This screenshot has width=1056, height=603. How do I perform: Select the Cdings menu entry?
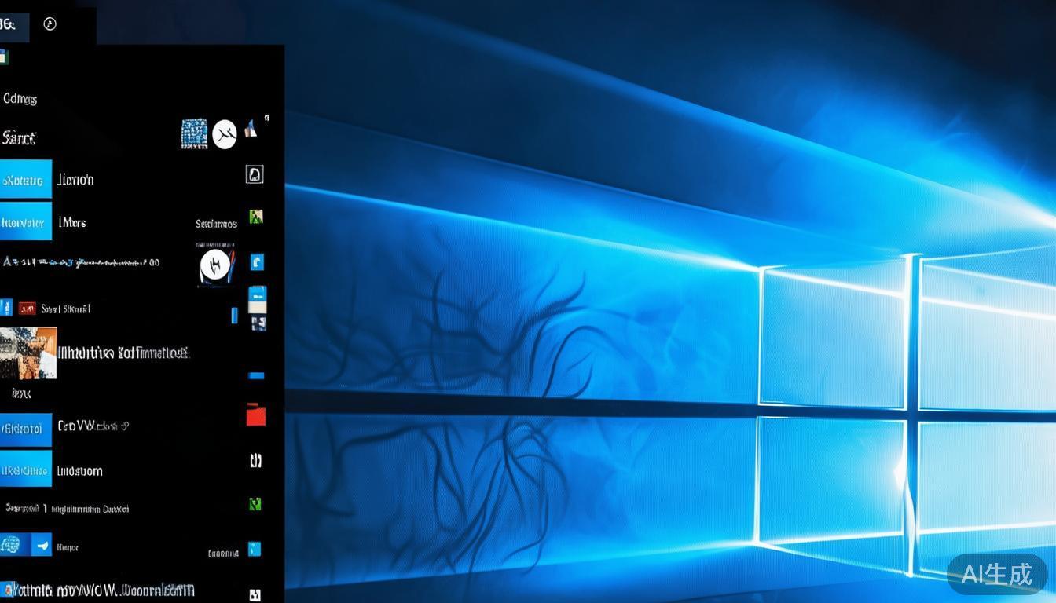pyautogui.click(x=20, y=99)
